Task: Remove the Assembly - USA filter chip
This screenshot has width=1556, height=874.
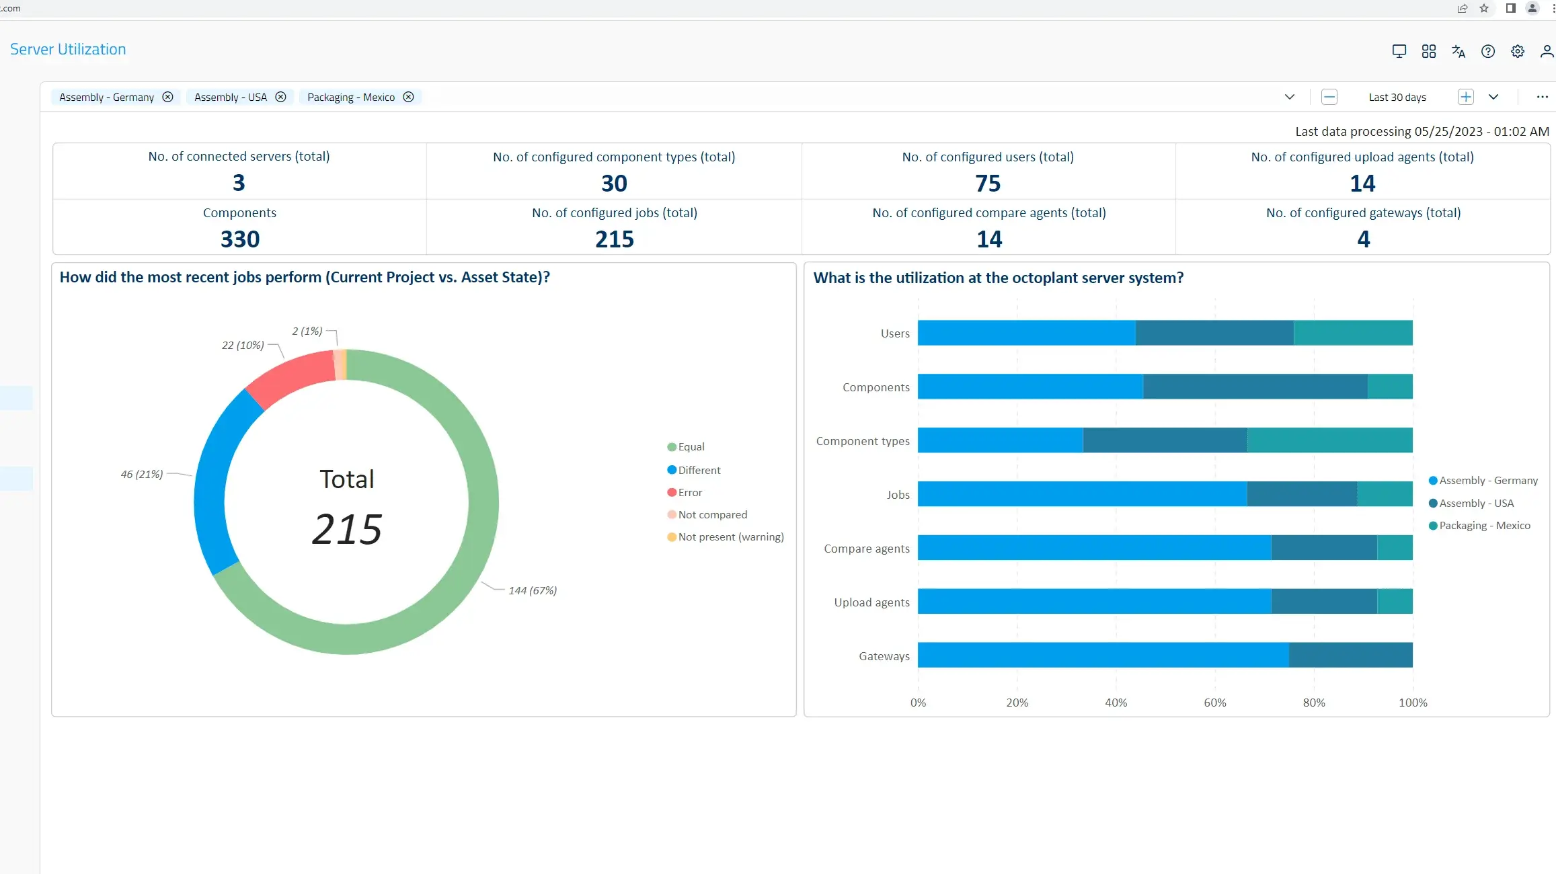Action: (x=280, y=97)
